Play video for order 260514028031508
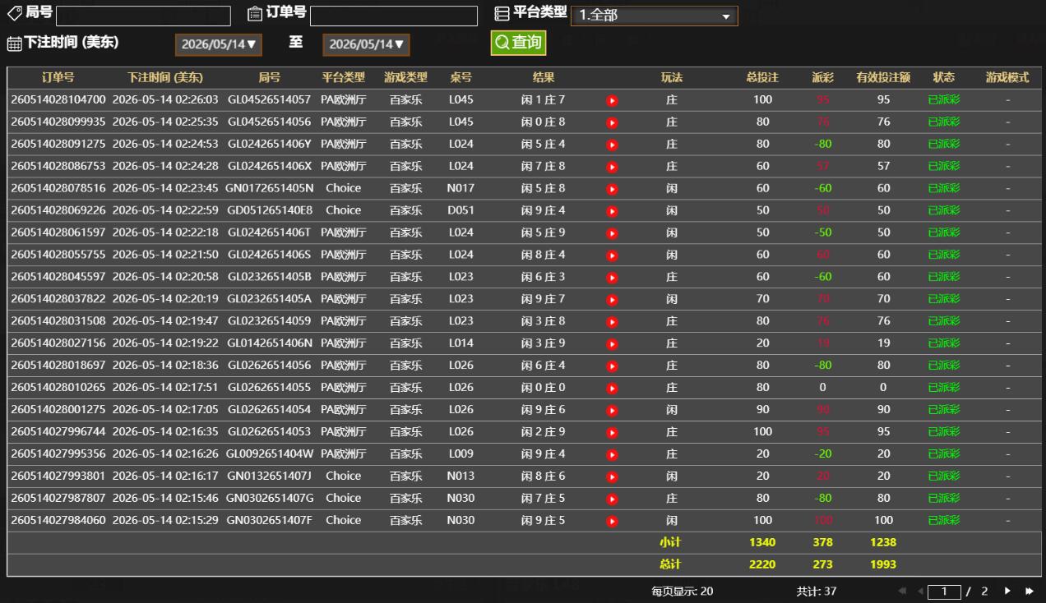Screen dimensions: 1046x603 [x=612, y=322]
